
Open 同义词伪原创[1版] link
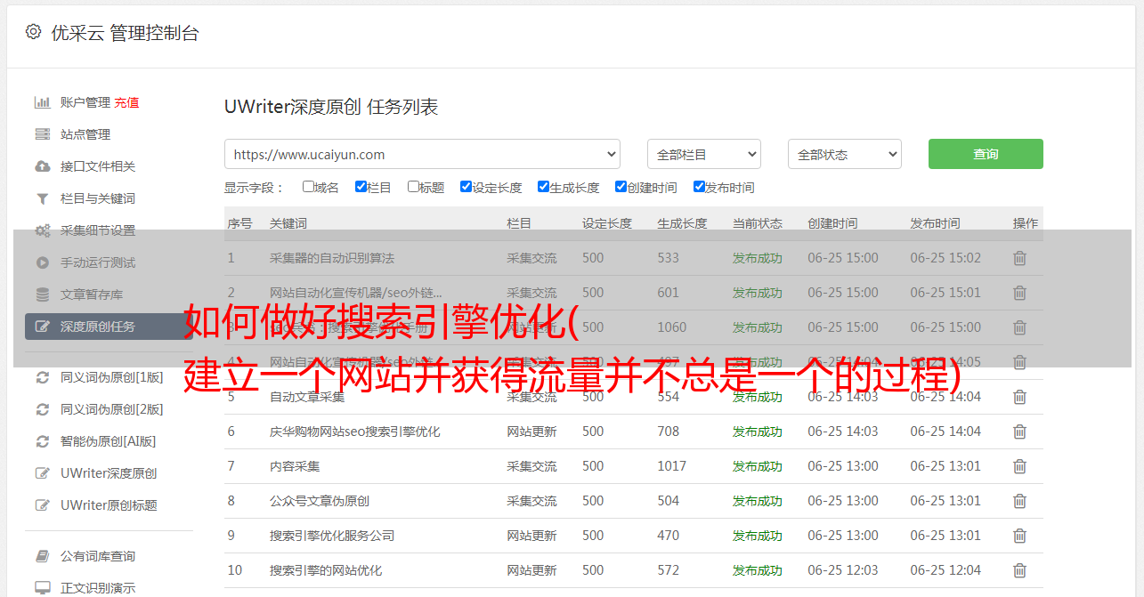coord(112,377)
